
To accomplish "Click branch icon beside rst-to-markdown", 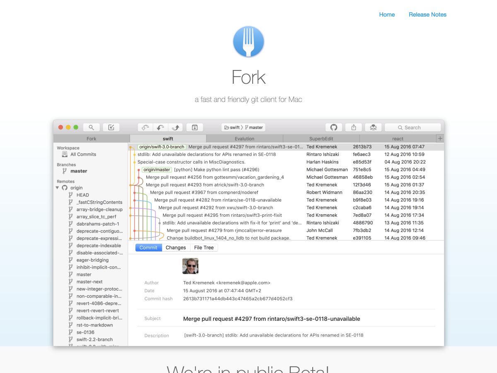I will pos(71,325).
